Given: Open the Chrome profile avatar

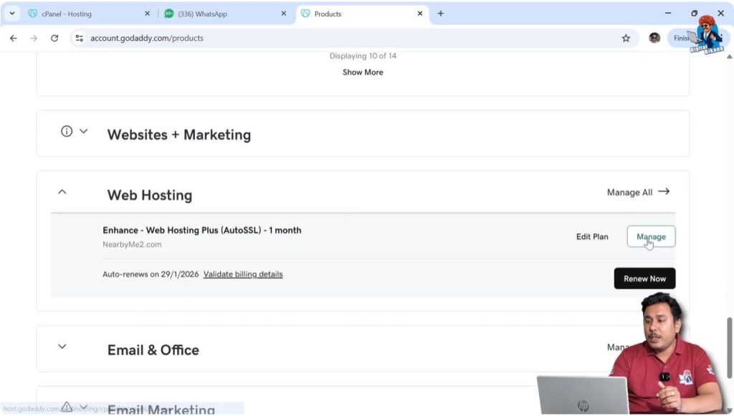Looking at the screenshot, I should pyautogui.click(x=654, y=38).
